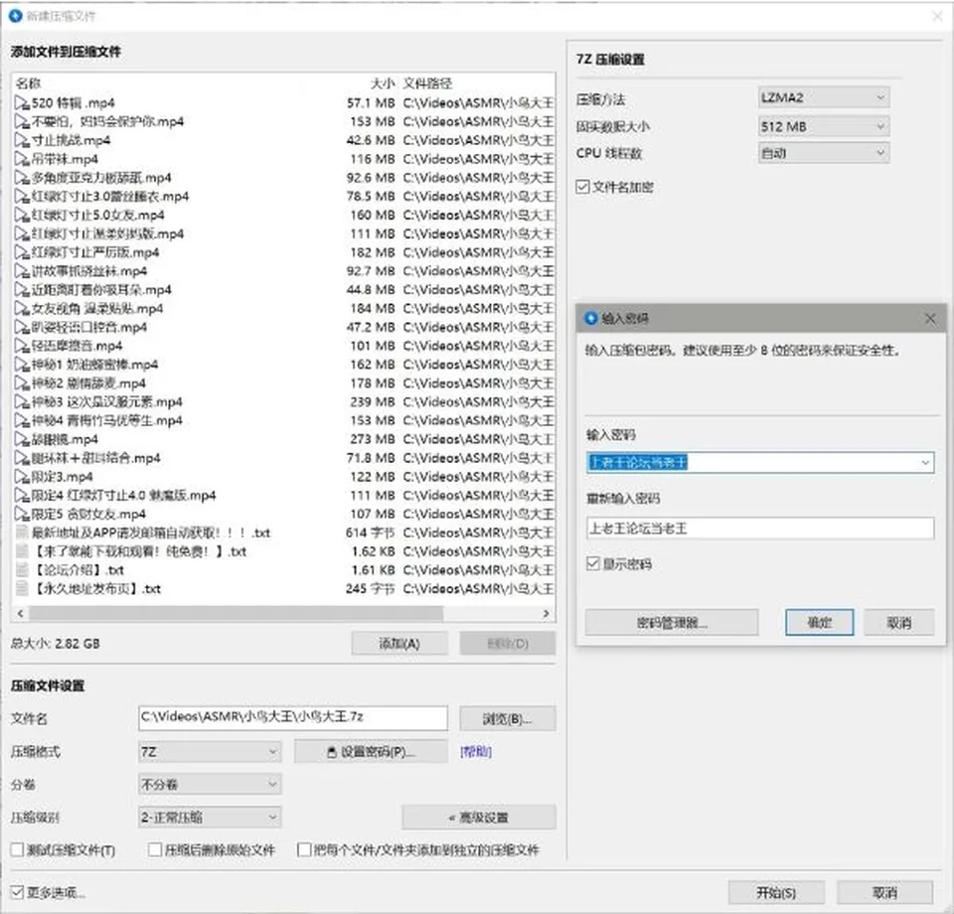Select the icon of the 107 MB 限定5 video
This screenshot has width=954, height=914.
pos(22,514)
